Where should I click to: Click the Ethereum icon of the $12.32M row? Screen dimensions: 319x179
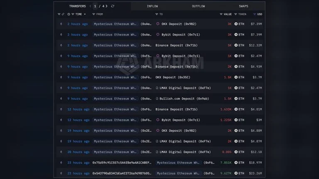(x=61, y=45)
